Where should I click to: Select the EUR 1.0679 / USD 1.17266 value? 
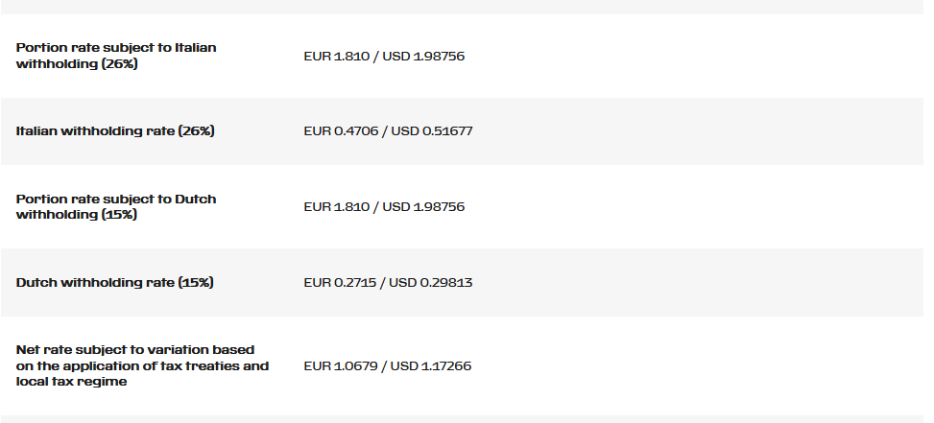tap(387, 365)
